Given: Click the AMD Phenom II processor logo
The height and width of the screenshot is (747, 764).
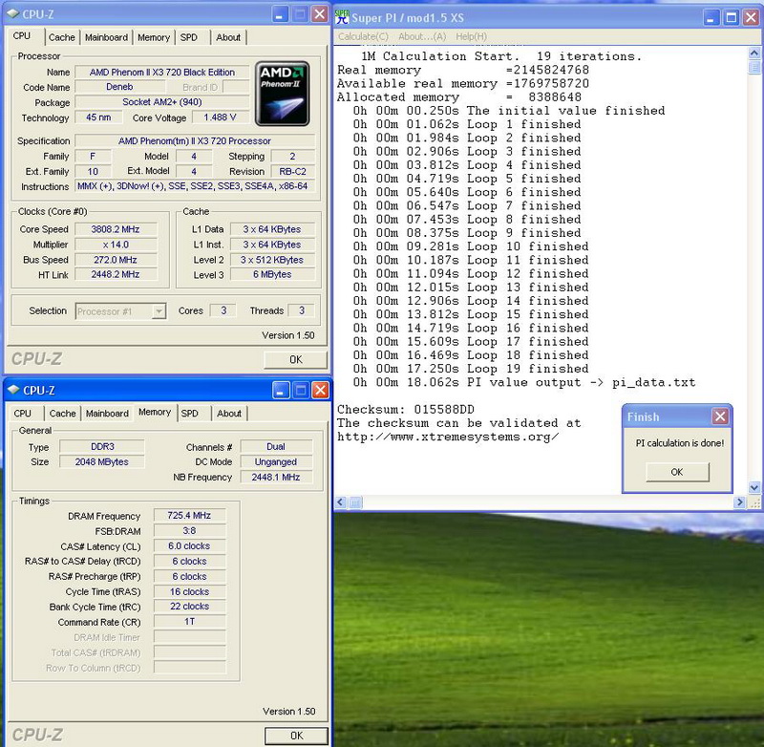Looking at the screenshot, I should (x=282, y=94).
